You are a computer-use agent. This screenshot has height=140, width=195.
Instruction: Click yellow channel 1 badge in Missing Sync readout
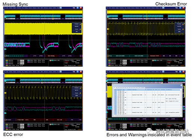[x=7, y=60]
